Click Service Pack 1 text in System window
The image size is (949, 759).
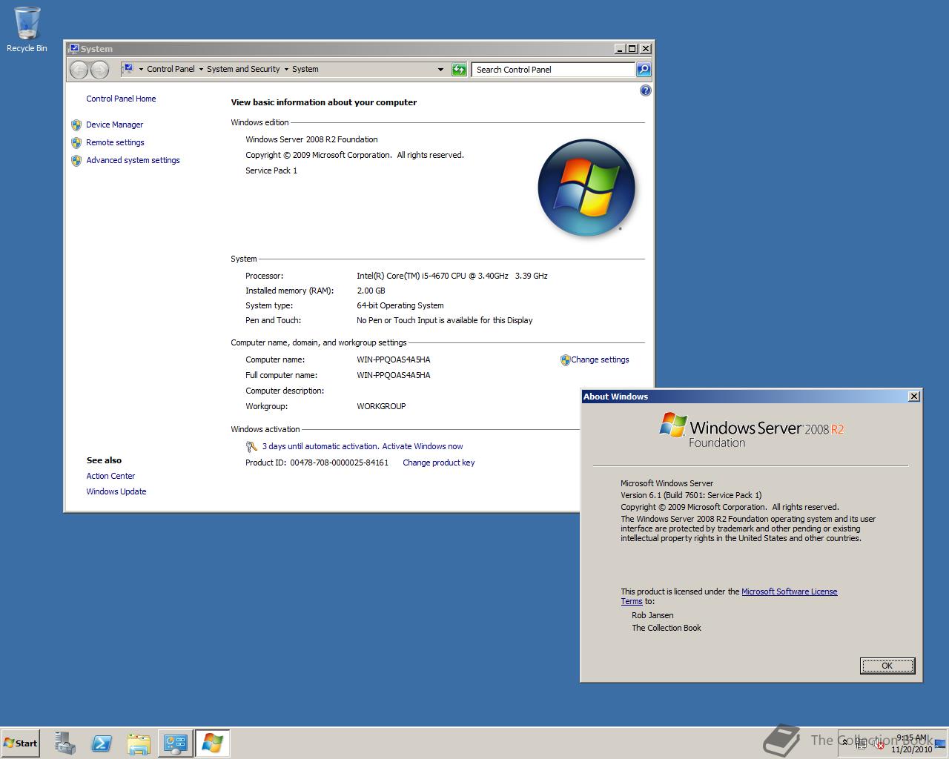tap(271, 171)
